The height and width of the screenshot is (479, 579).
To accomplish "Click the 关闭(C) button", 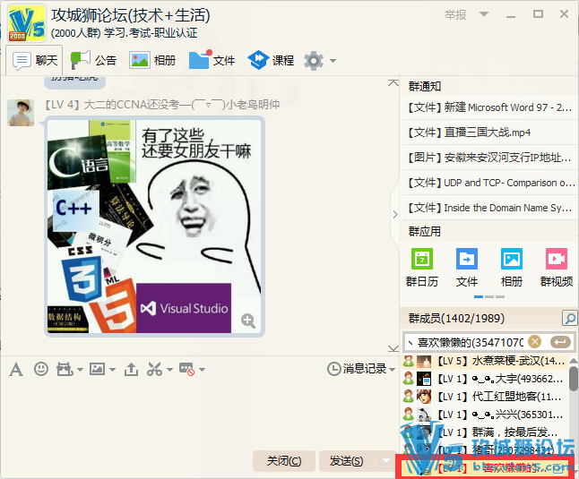I will 284,461.
